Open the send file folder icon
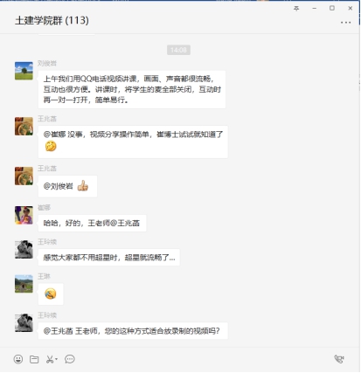This screenshot has width=361, height=373. click(34, 359)
